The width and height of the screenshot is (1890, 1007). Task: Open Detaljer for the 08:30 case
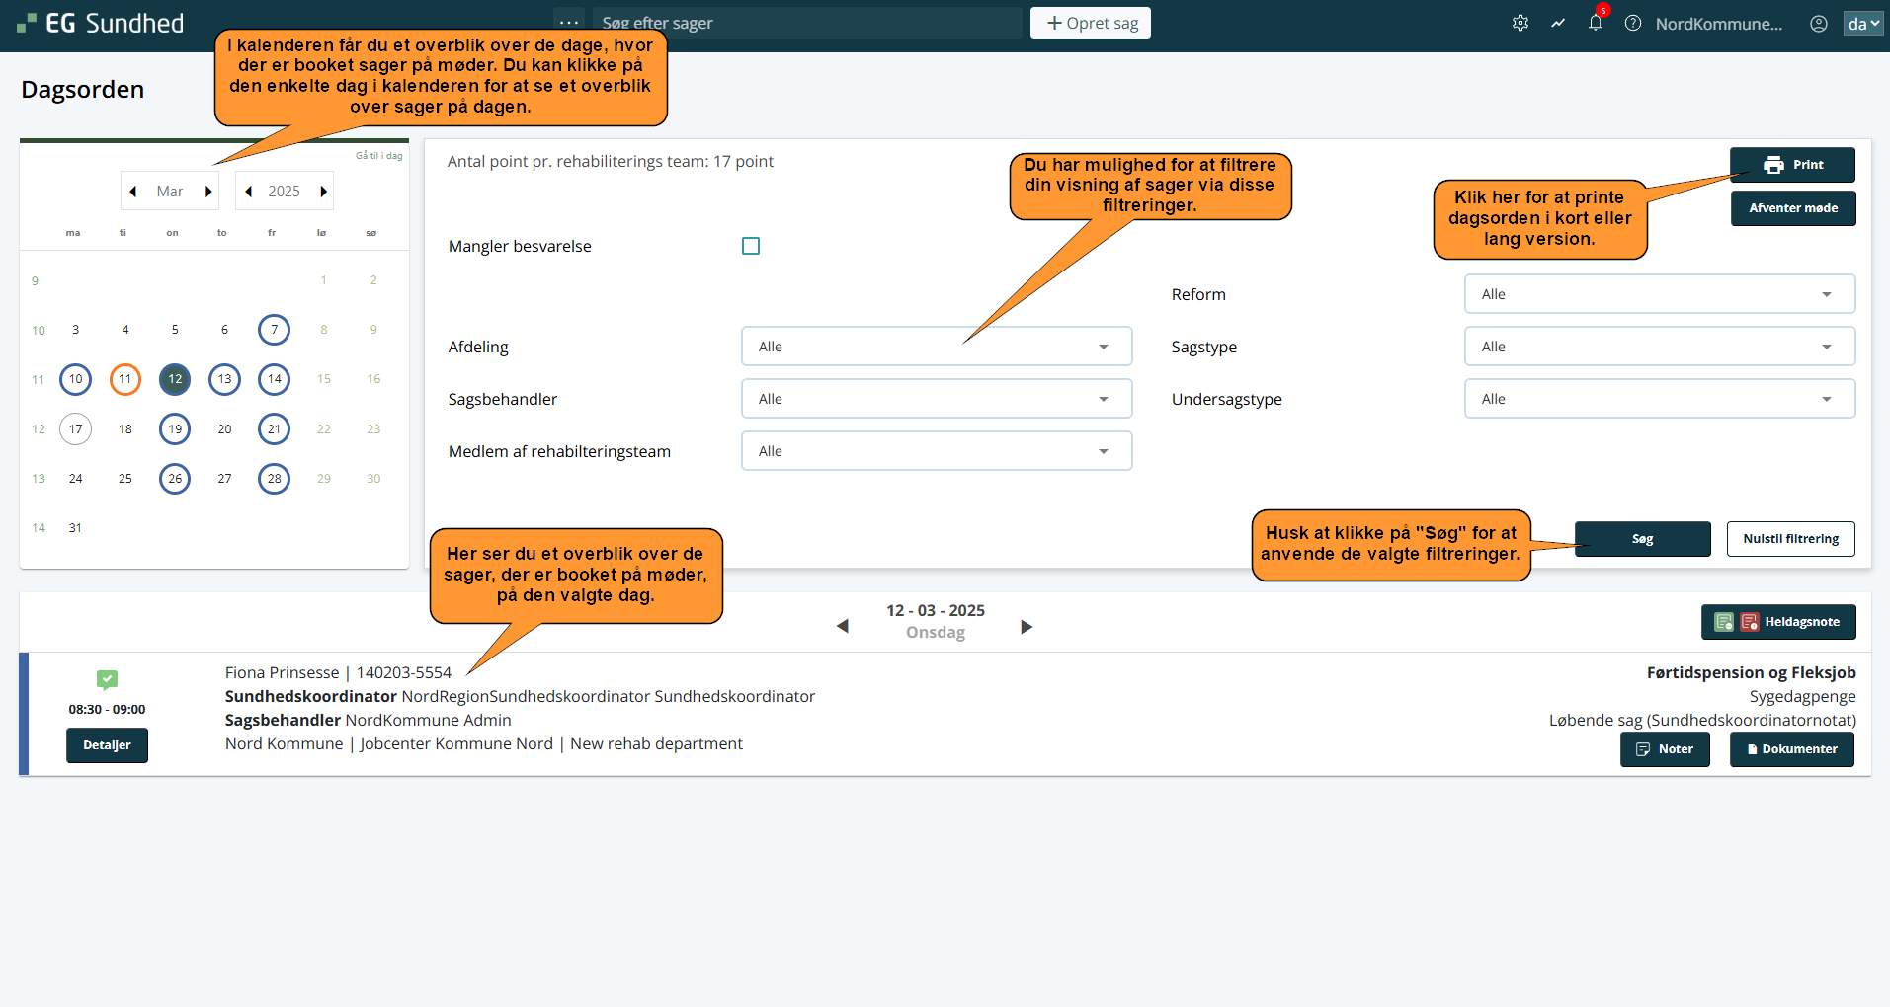pyautogui.click(x=107, y=745)
